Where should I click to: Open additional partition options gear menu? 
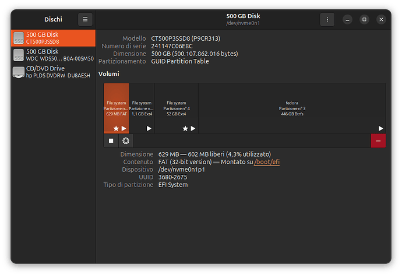pyautogui.click(x=126, y=140)
